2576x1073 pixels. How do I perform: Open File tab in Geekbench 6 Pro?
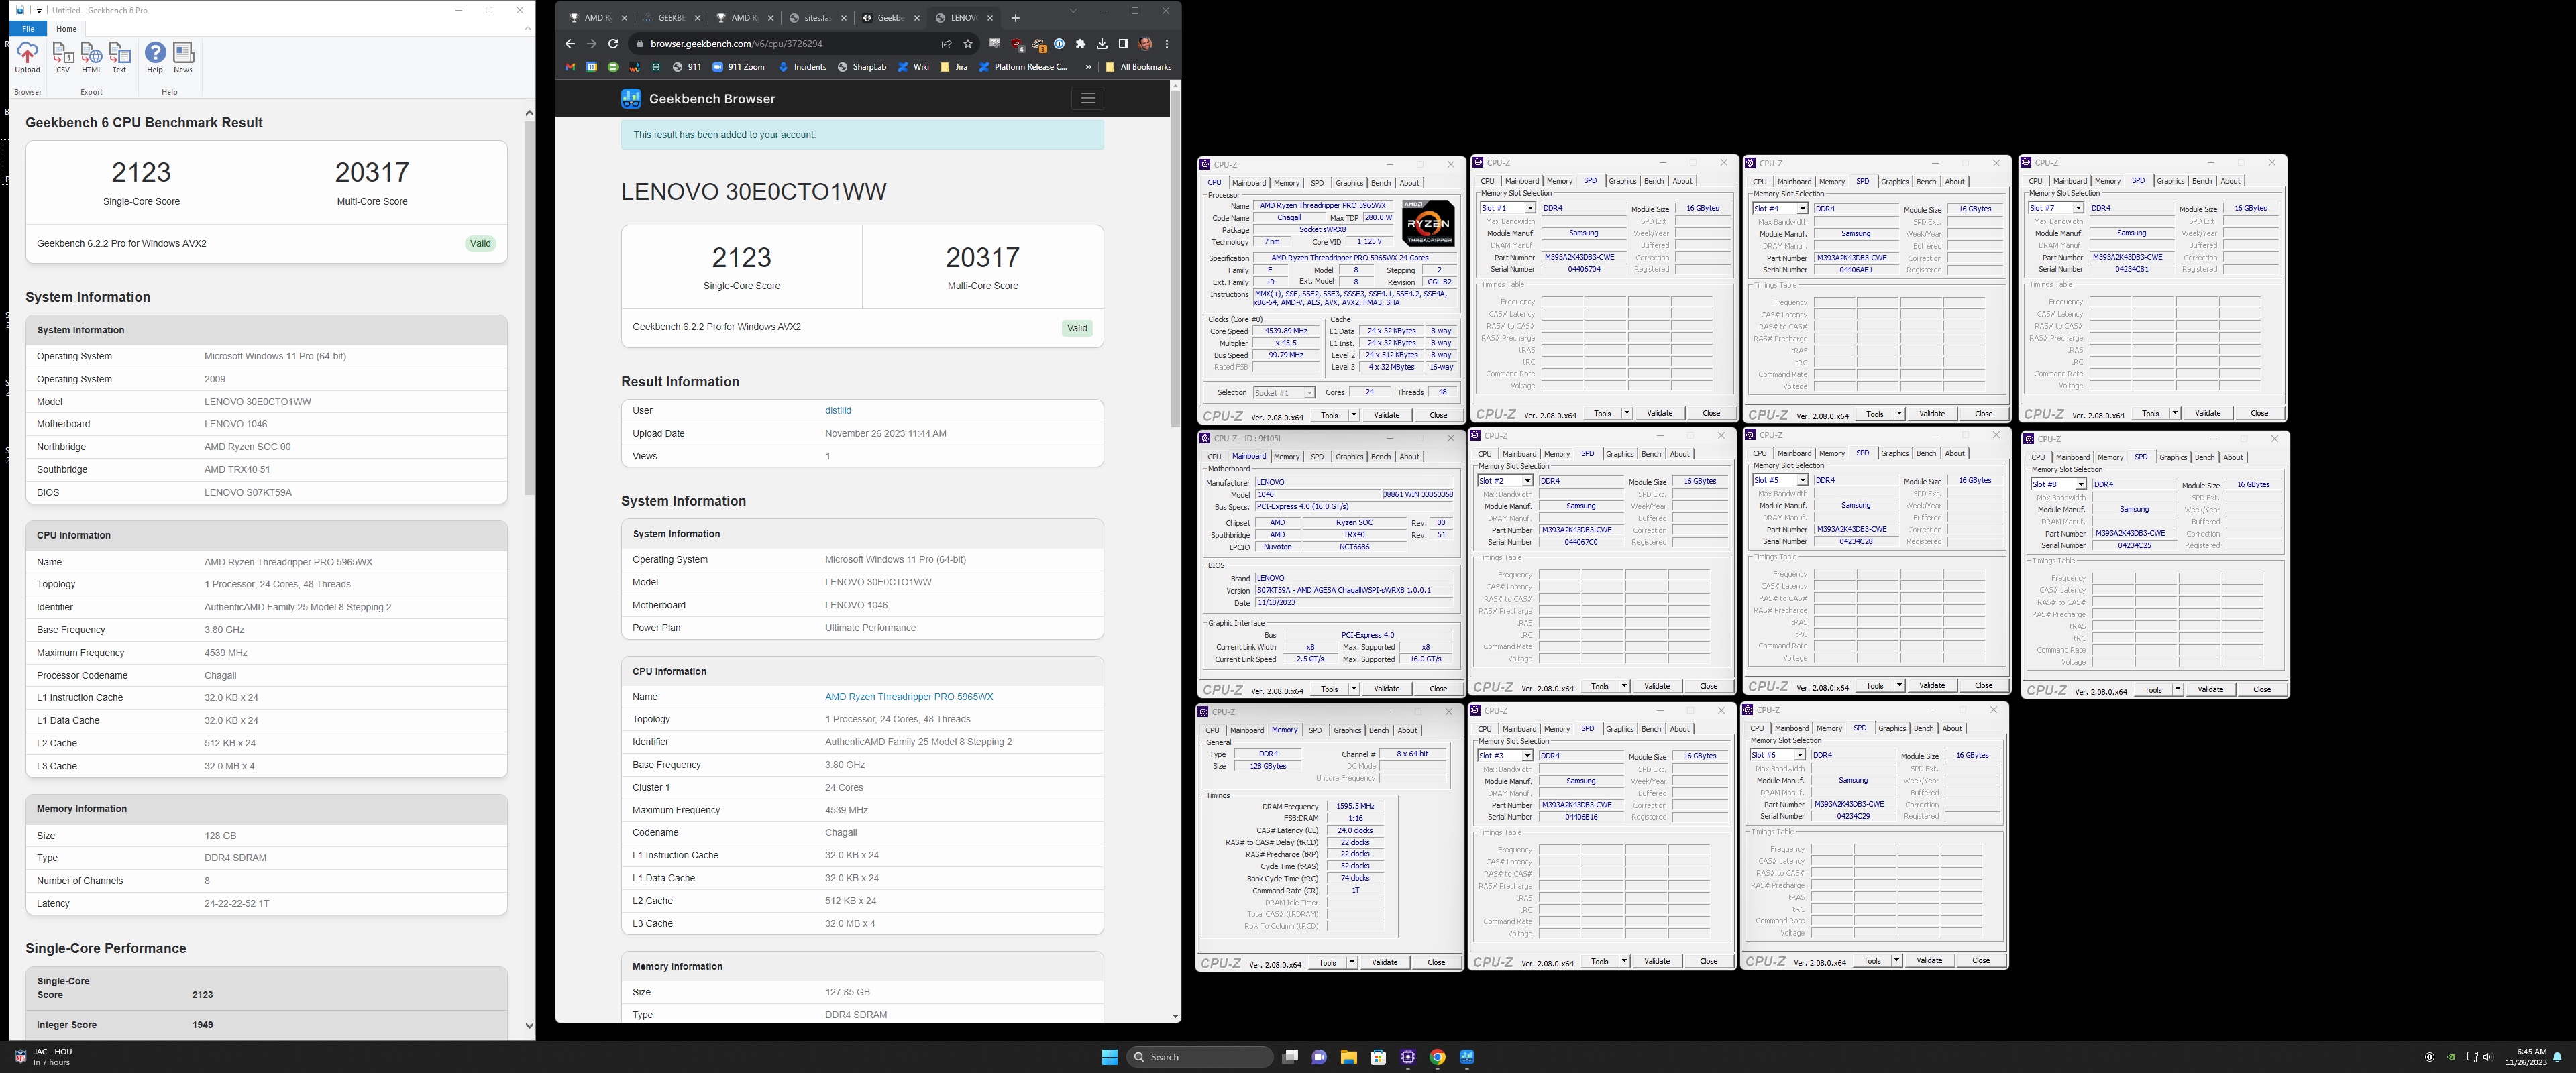pyautogui.click(x=28, y=29)
